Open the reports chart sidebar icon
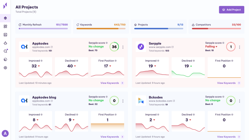 coord(5,35)
